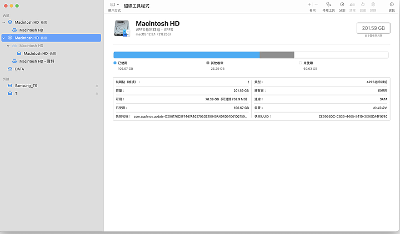Collapse the highlighted Macintosh HD 卷宗 group
Image resolution: width=400 pixels, height=234 pixels.
point(3,38)
